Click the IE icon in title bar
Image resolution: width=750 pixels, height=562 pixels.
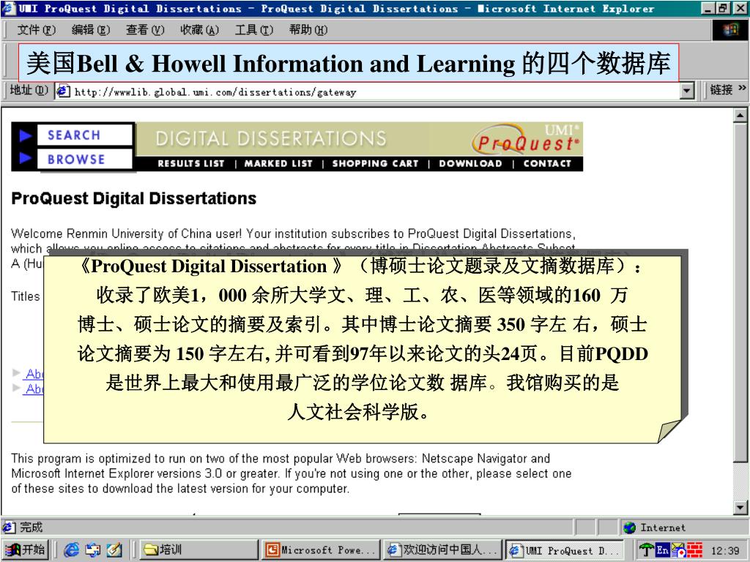[10, 9]
